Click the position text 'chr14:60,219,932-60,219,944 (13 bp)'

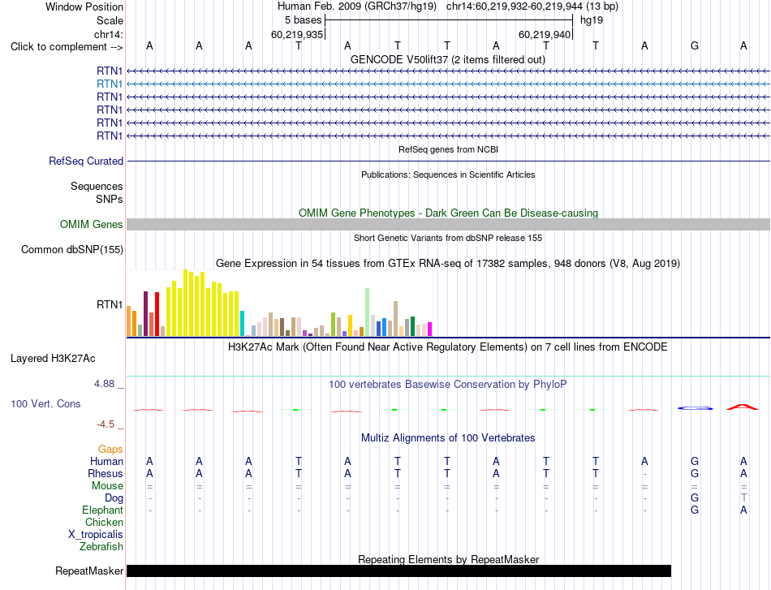point(532,6)
